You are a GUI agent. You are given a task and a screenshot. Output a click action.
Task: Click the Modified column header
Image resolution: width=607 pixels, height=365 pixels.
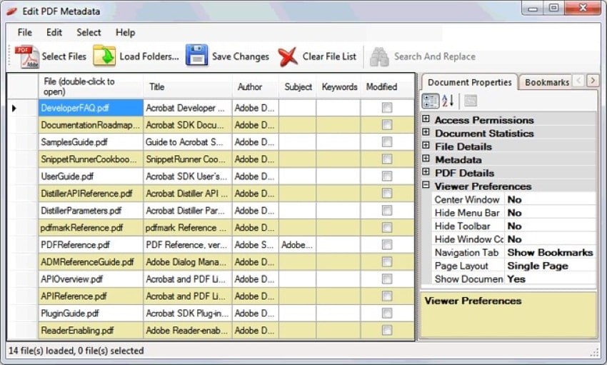click(x=388, y=86)
